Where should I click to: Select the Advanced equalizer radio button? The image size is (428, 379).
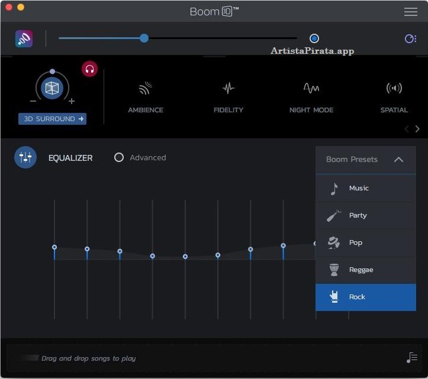coord(119,157)
